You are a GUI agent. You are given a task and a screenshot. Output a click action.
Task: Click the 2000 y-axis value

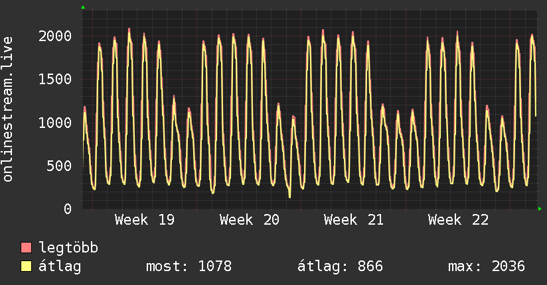coord(55,36)
